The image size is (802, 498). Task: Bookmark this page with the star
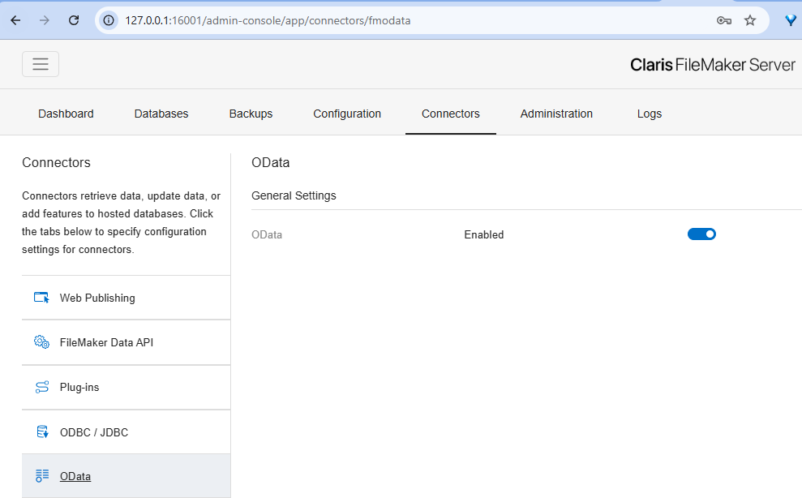tap(750, 20)
